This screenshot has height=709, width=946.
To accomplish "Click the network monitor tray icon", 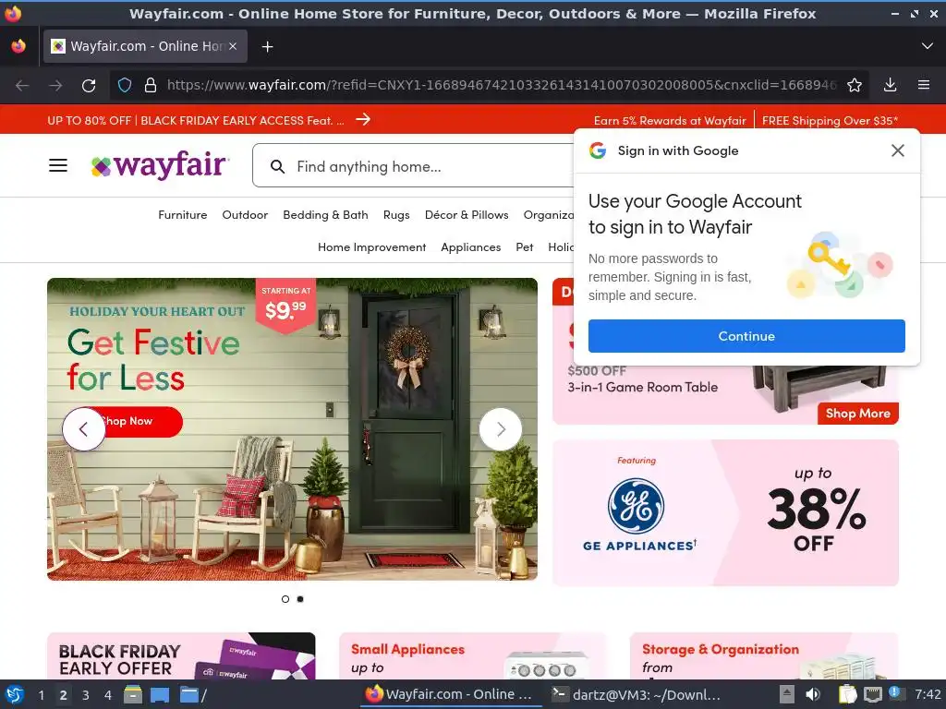I will click(x=872, y=694).
